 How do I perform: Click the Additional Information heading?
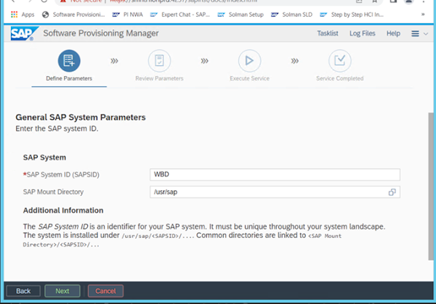(63, 210)
